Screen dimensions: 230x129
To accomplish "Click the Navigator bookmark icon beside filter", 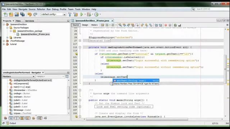I will (x=67, y=76).
